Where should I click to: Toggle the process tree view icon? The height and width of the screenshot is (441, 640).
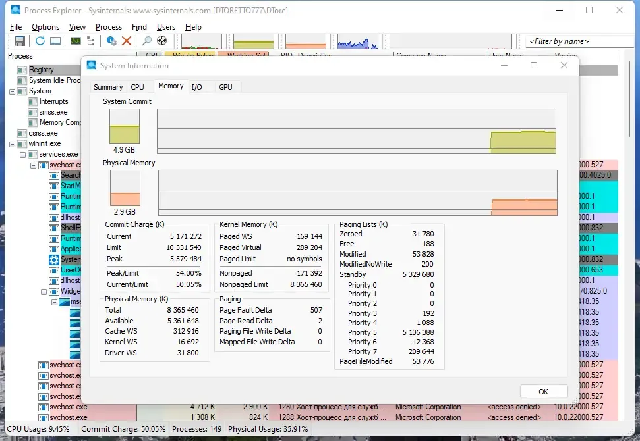(91, 41)
